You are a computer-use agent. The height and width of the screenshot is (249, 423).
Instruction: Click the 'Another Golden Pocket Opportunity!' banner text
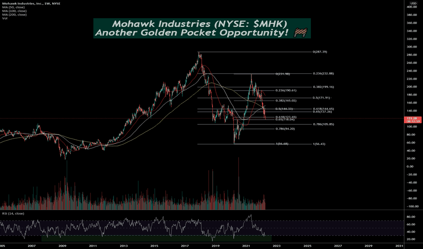192,33
